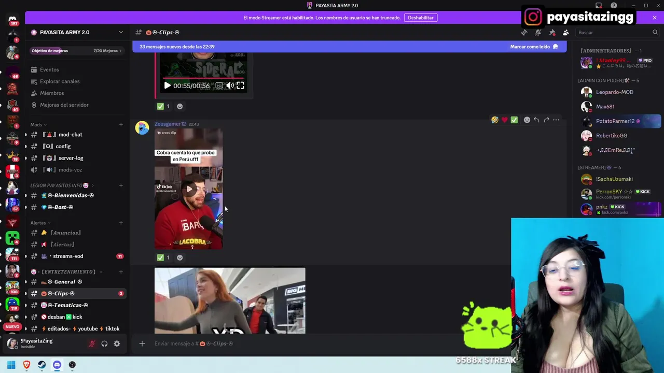Play the Cobra TikTok clip thumbnail

pyautogui.click(x=189, y=189)
